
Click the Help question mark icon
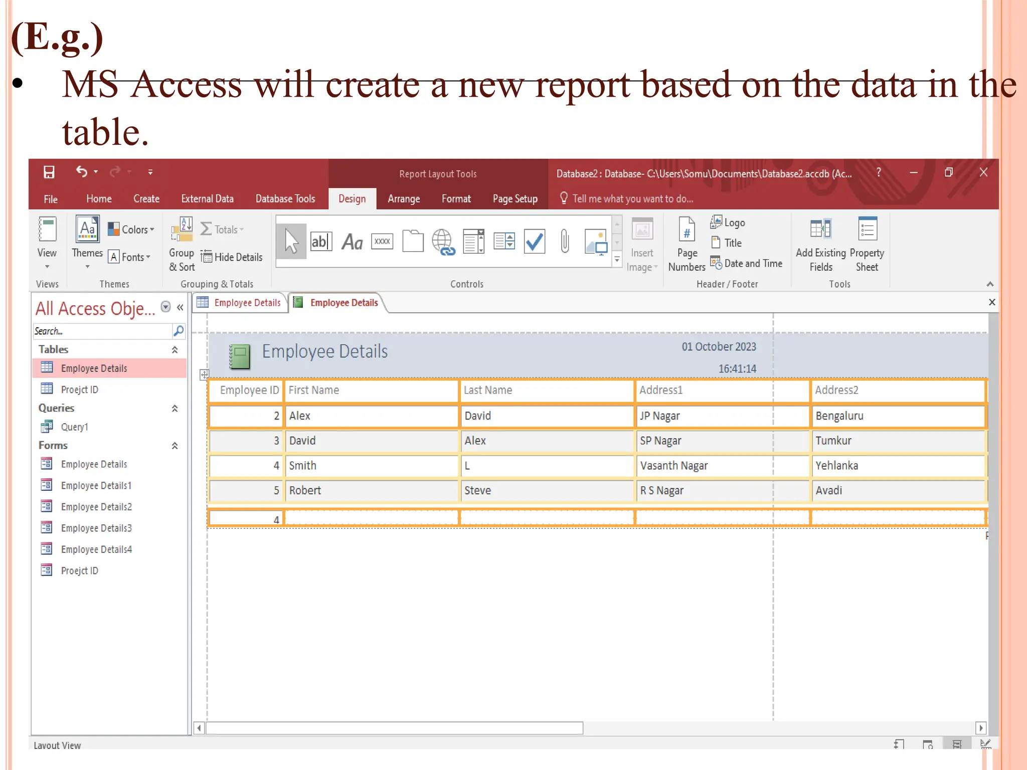(879, 172)
